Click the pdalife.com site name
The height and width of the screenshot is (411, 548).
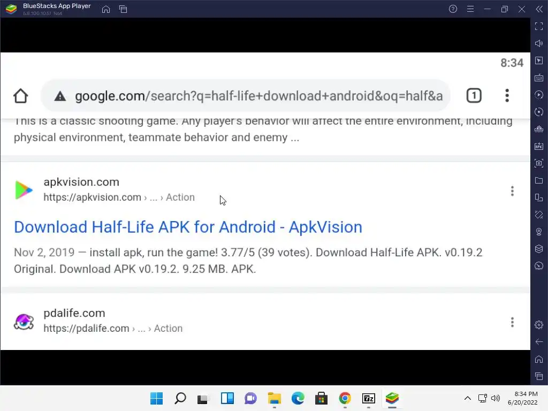pyautogui.click(x=74, y=313)
